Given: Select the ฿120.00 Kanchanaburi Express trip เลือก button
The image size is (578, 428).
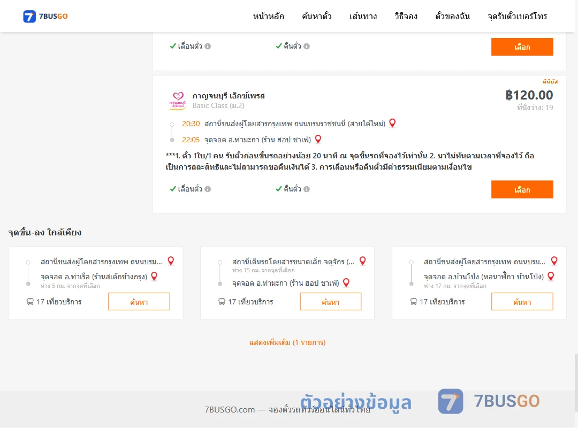Looking at the screenshot, I should click(x=522, y=189).
